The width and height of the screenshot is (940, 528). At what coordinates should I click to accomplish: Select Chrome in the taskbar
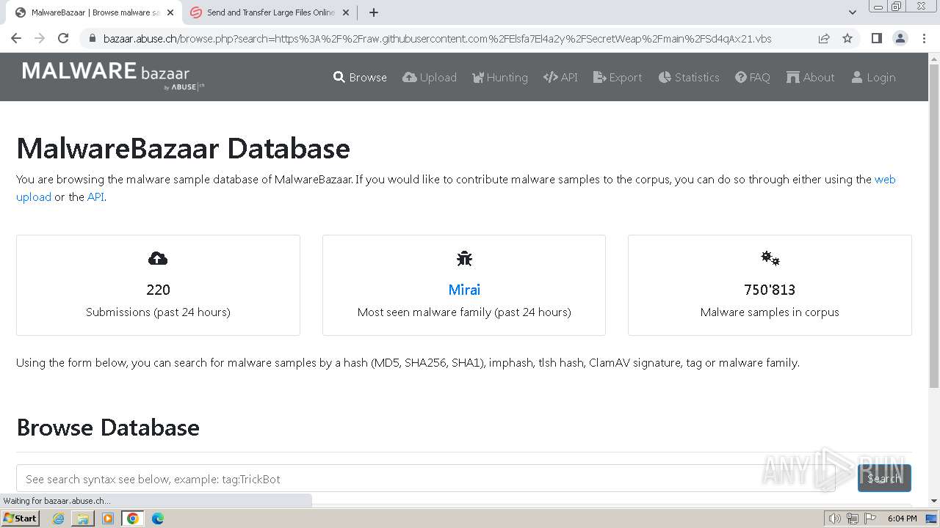[x=133, y=518]
